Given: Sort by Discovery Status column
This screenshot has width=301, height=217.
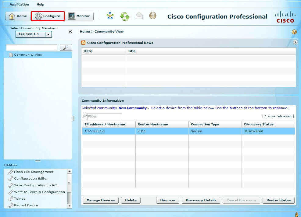Looking at the screenshot, I should (268, 124).
